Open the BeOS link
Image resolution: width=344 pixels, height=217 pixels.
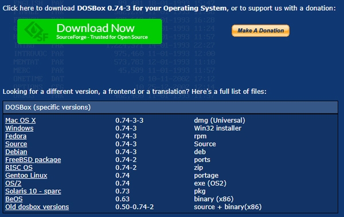14,199
